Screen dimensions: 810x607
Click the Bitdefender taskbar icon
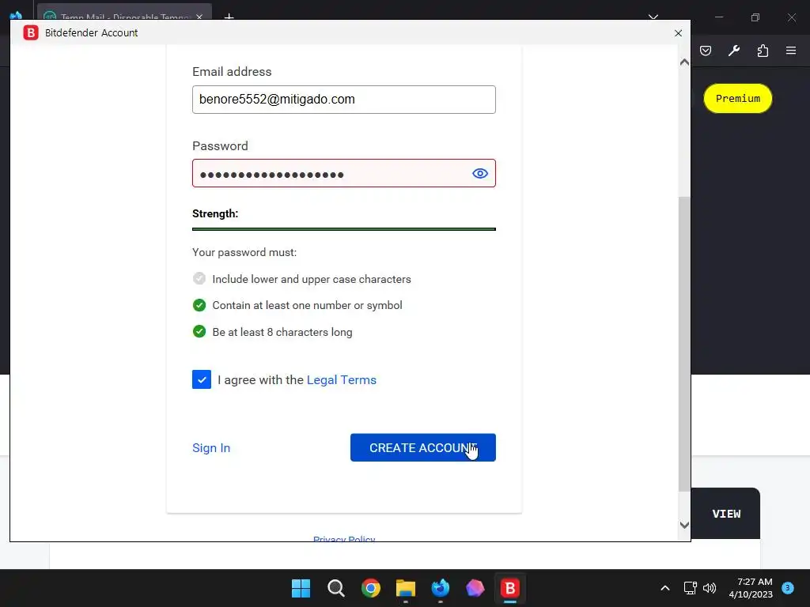(510, 588)
